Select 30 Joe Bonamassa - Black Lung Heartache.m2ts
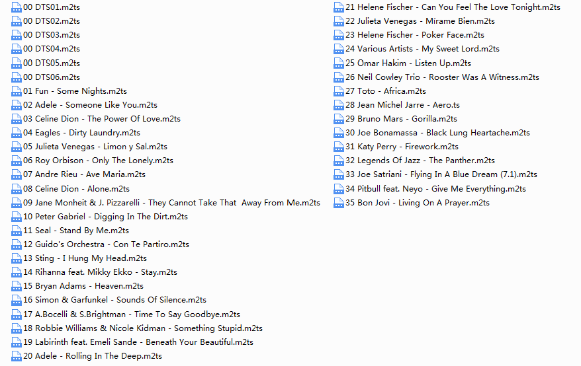The width and height of the screenshot is (581, 366). pos(437,133)
